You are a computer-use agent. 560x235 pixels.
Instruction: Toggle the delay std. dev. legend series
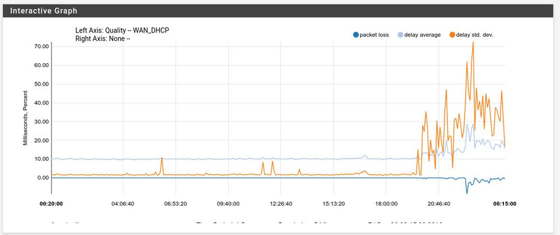pos(471,35)
